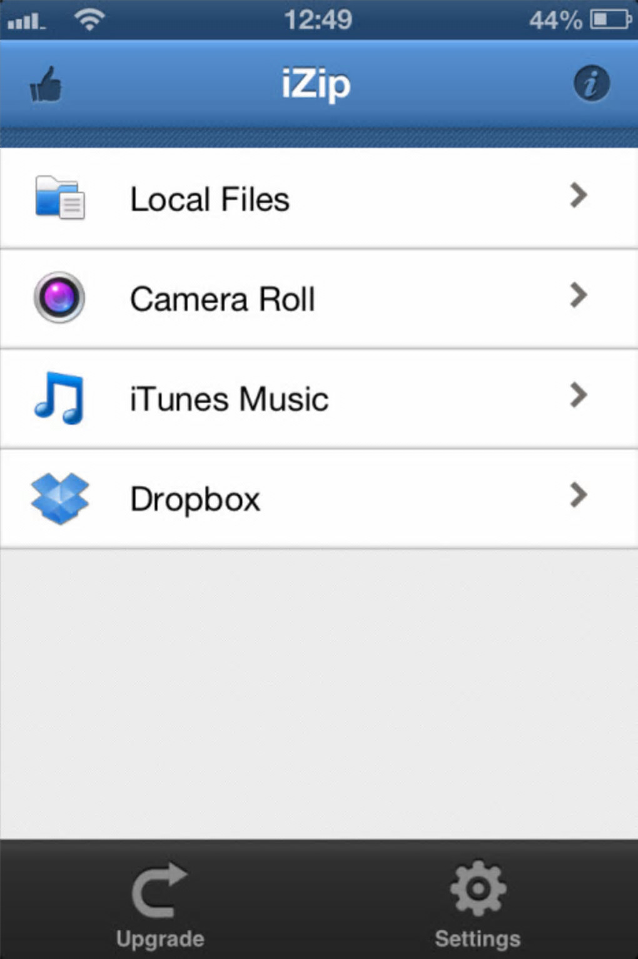The height and width of the screenshot is (959, 638).
Task: Open the Camera Roll menu entry
Action: (222, 299)
